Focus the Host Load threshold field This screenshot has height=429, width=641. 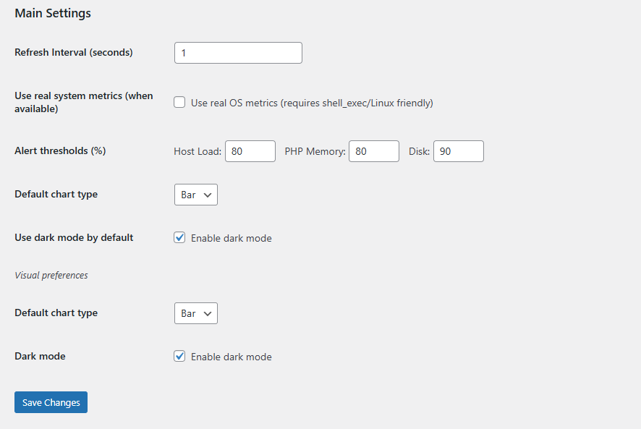(x=250, y=151)
